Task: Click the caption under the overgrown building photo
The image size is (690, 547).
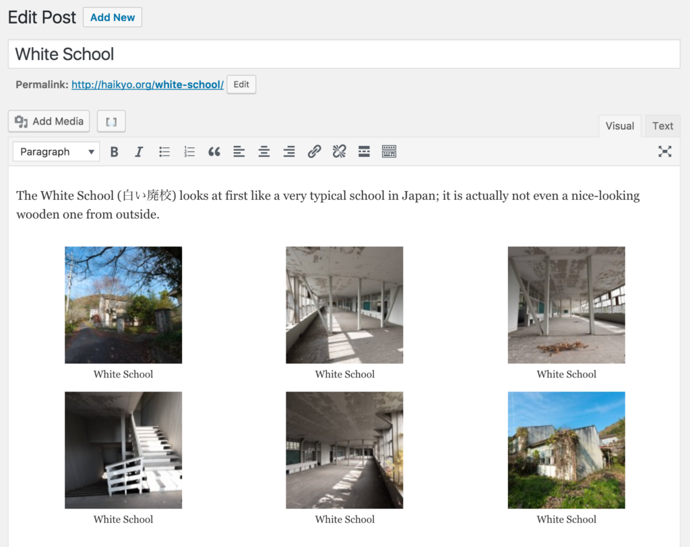Action: [x=566, y=519]
